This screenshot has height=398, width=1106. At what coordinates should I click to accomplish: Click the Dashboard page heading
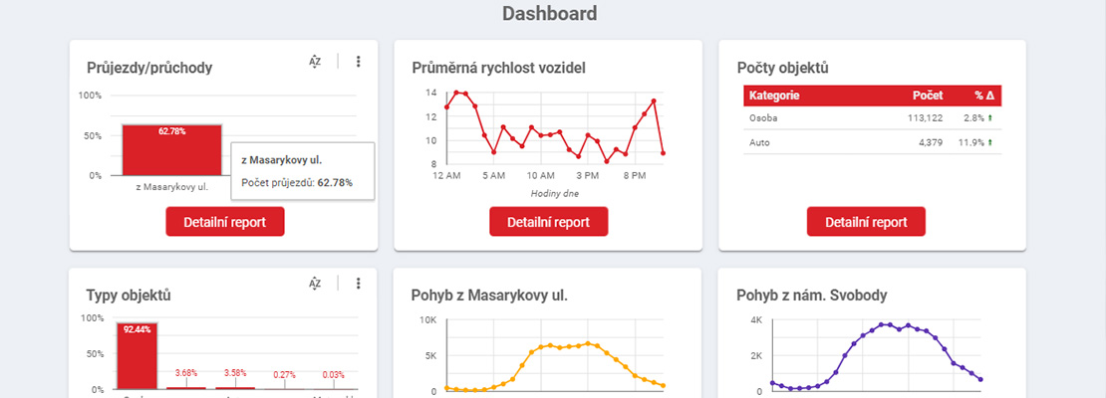549,14
